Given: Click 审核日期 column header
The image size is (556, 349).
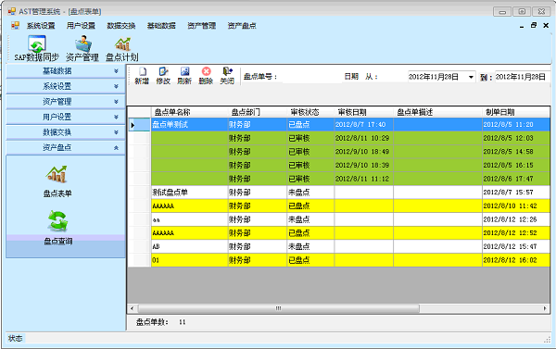Looking at the screenshot, I should [363, 112].
